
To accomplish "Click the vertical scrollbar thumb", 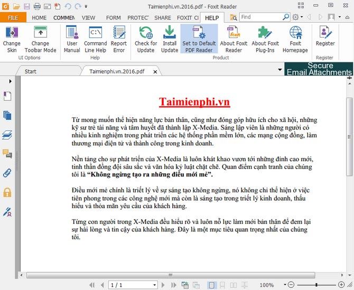I will (x=349, y=137).
